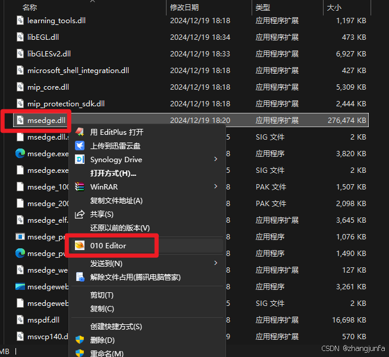Select microsoft_shell_integration.dll file

[78, 71]
